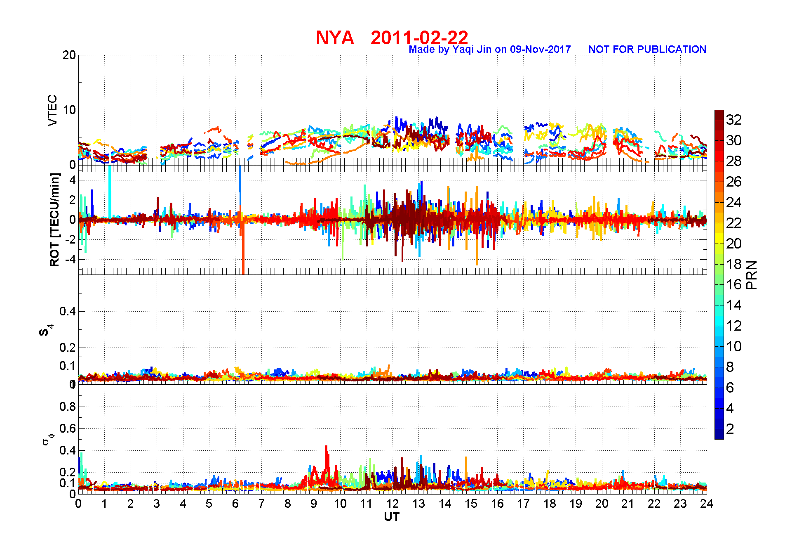The height and width of the screenshot is (549, 785).
Task: Click PRN colorbar tick label 24
Action: tap(734, 202)
